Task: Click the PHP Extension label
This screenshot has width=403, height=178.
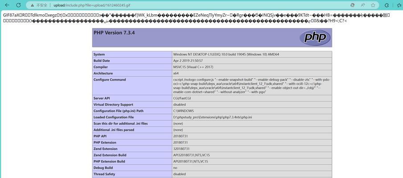Action: [x=105, y=142]
